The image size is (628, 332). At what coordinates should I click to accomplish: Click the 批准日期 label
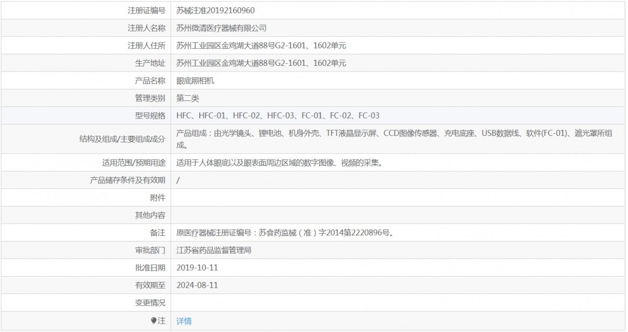[150, 267]
